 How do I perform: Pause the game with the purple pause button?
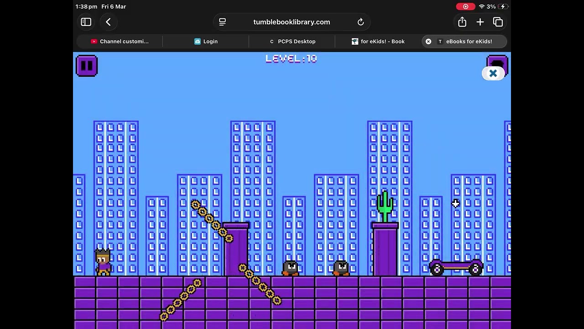87,66
